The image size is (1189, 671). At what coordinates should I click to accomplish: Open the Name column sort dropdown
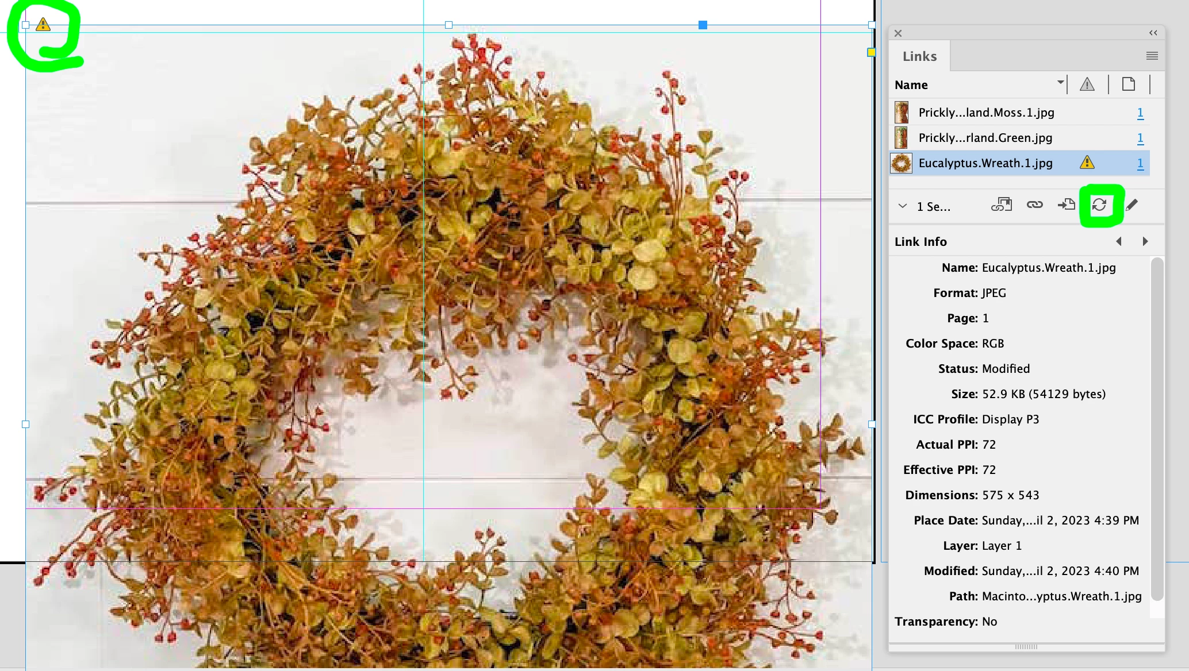(x=1060, y=82)
